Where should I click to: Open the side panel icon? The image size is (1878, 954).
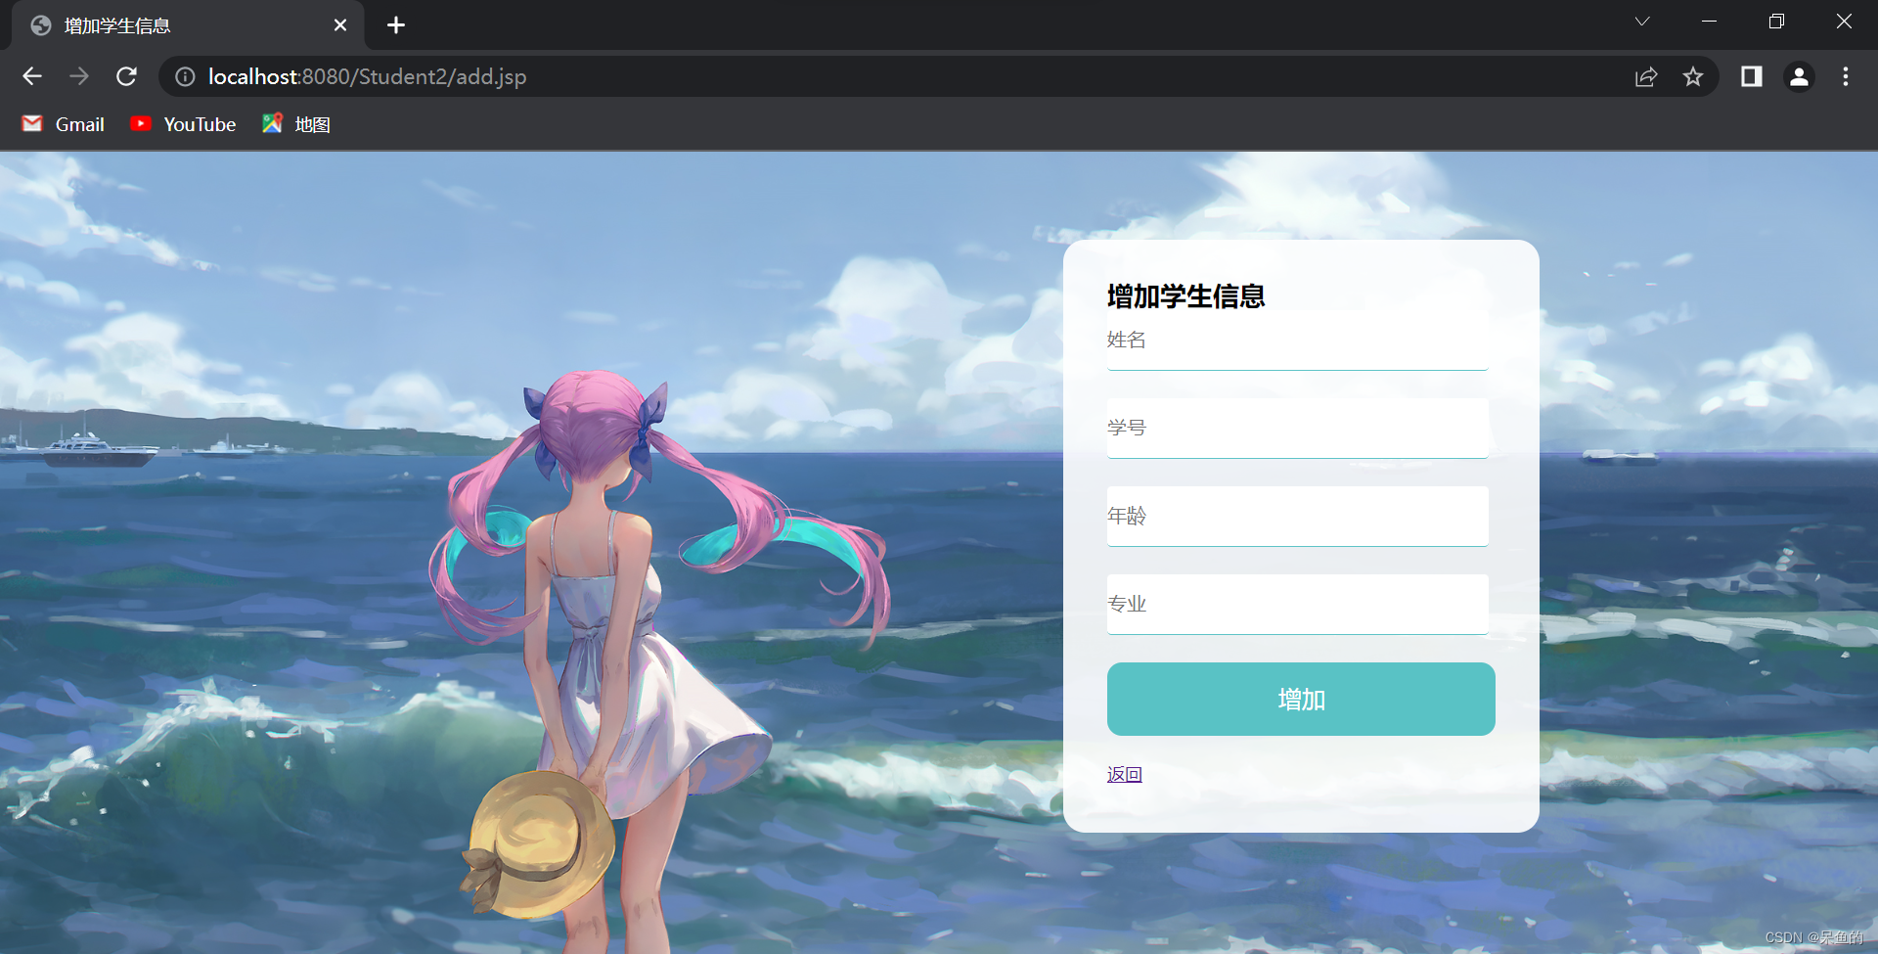pos(1751,76)
